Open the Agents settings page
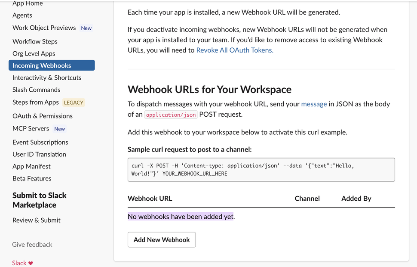This screenshot has height=267, width=417. 22,15
